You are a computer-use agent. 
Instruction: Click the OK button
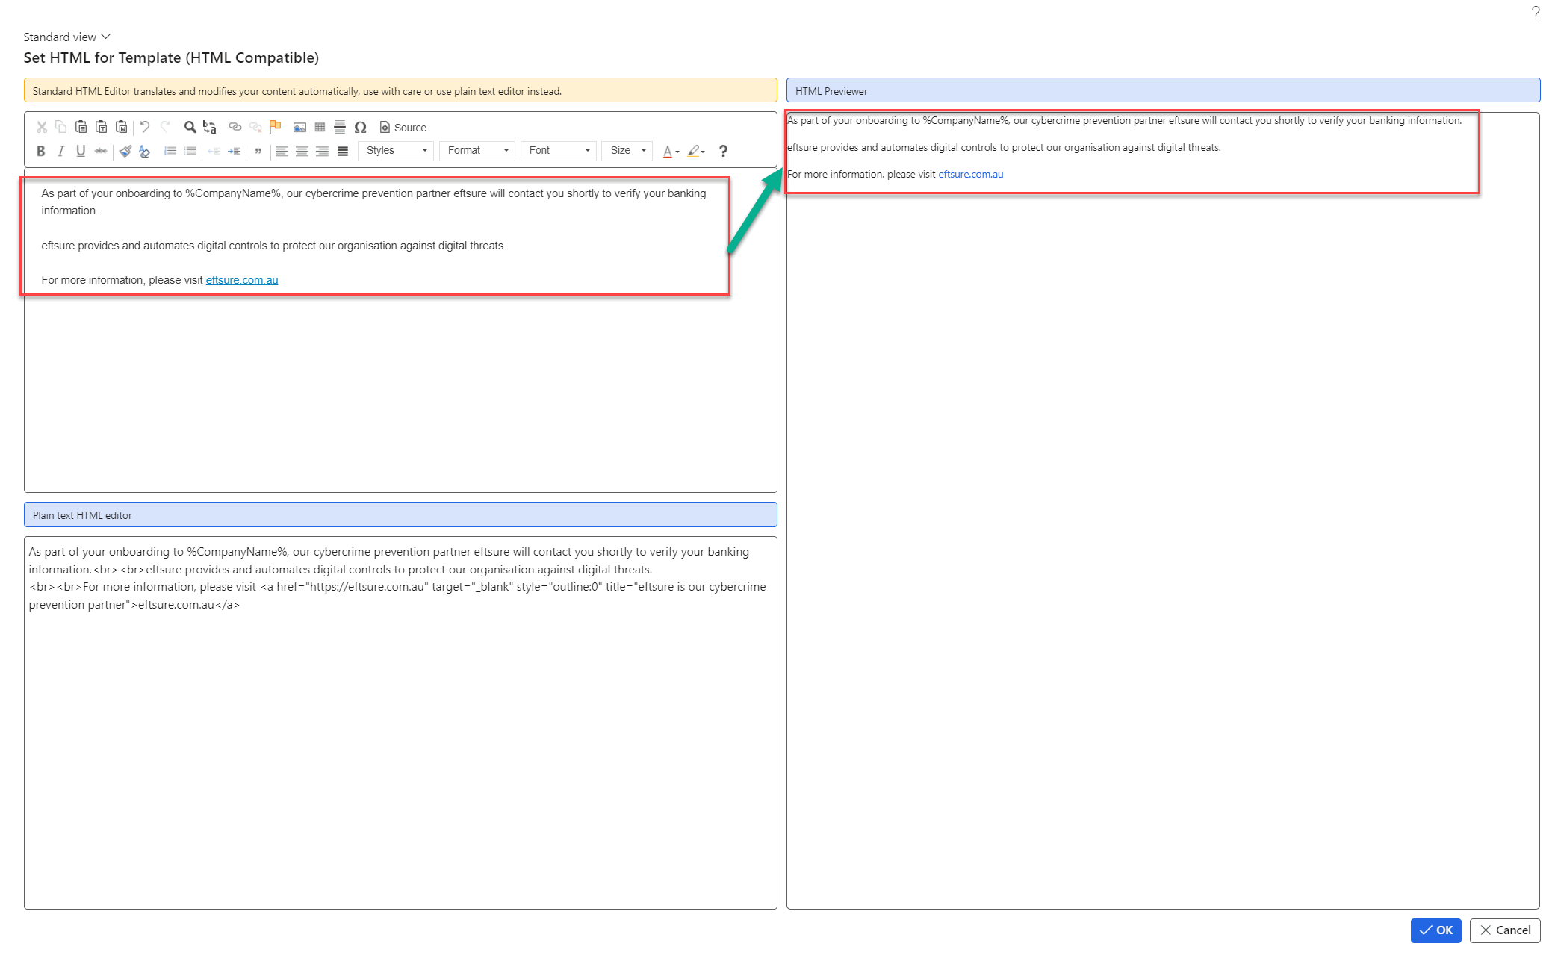point(1435,930)
